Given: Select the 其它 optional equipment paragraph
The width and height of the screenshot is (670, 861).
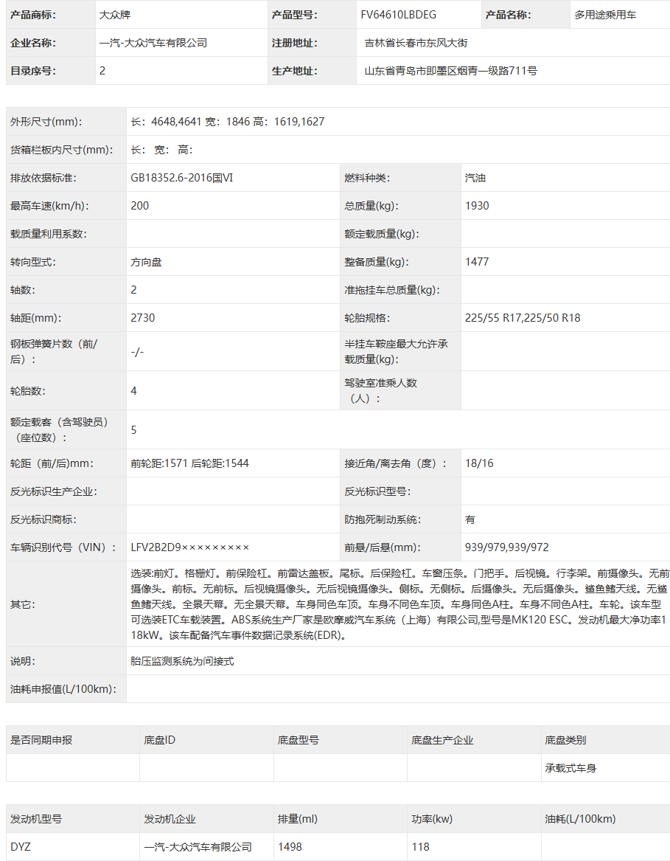Looking at the screenshot, I should click(x=399, y=604).
